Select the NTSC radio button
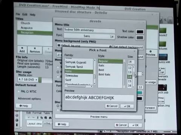Image resolution: width=181 pixels, height=135 pixels. [x=28, y=91]
